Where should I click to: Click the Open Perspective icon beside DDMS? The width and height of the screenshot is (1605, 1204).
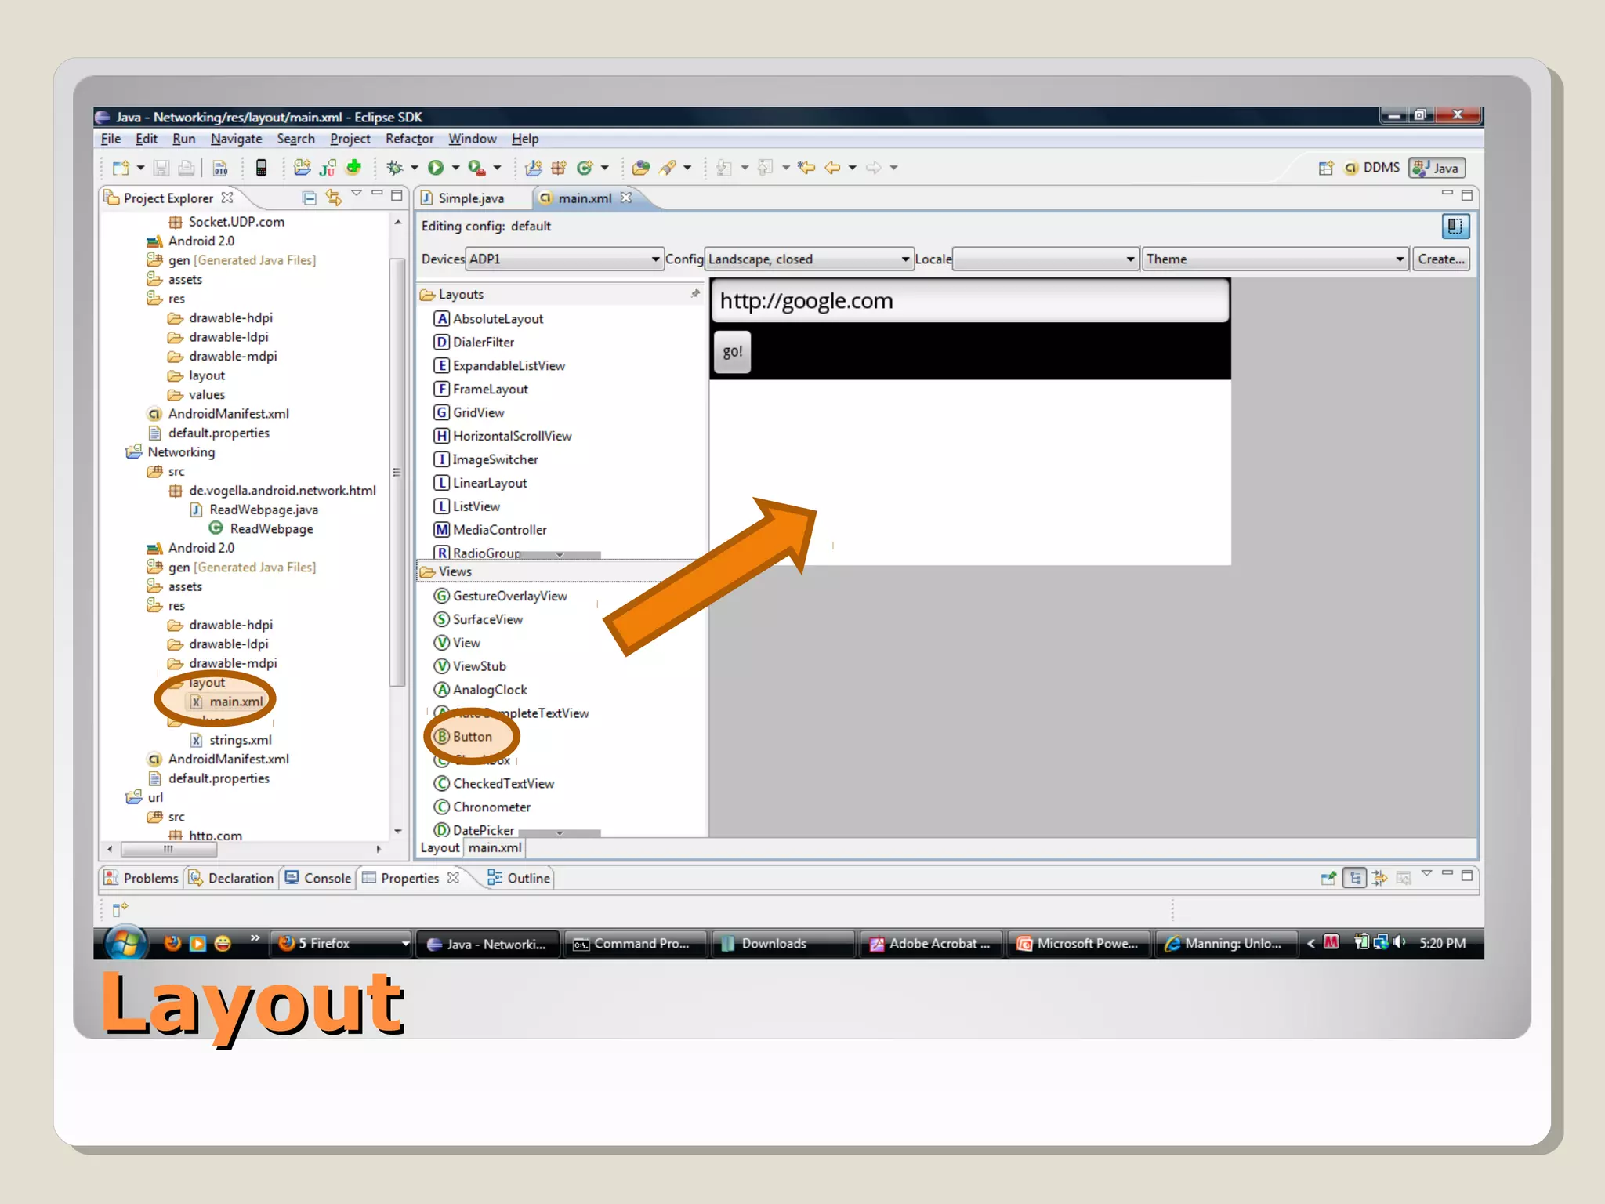(1325, 168)
